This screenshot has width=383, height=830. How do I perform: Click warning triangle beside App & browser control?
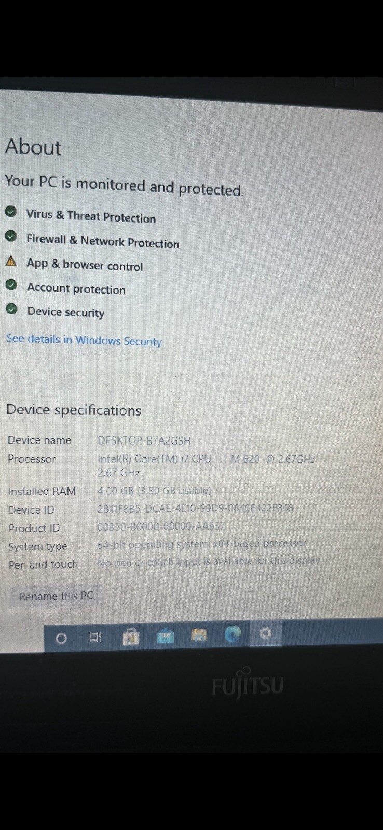pyautogui.click(x=11, y=260)
